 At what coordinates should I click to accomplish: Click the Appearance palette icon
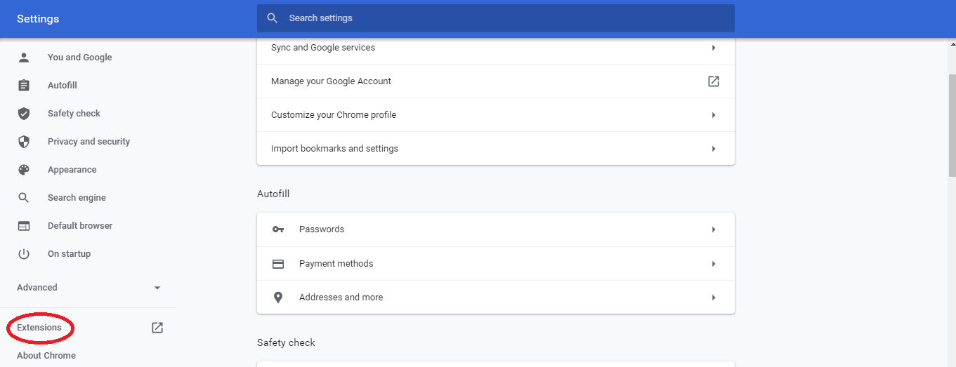tap(24, 170)
